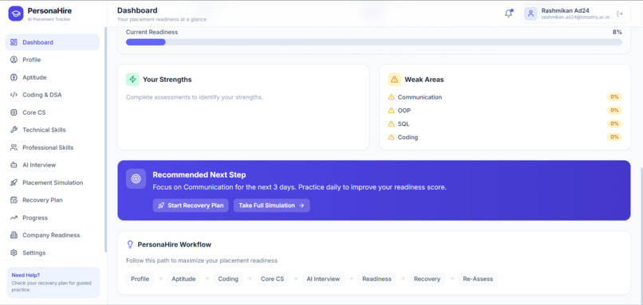Screen dimensions: 643x305
Task: Click the green lightning Strengths icon
Action: [x=132, y=80]
